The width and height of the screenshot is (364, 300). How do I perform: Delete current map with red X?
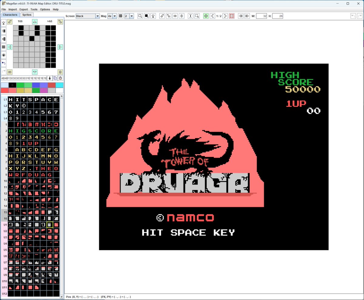[x=232, y=16]
